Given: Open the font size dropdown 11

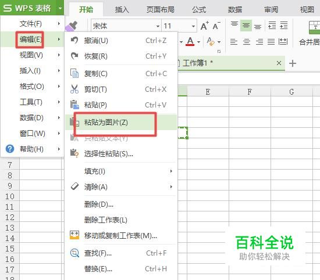Looking at the screenshot, I should [193, 26].
